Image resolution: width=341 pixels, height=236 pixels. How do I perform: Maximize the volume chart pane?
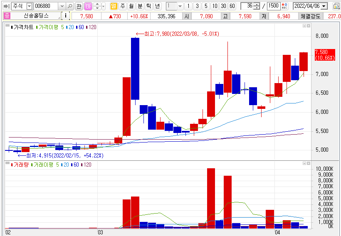tap(304, 163)
